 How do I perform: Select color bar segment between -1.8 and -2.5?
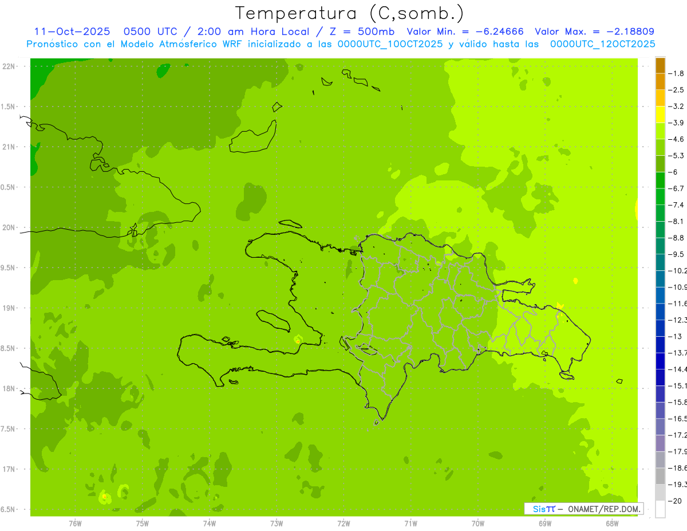coord(660,81)
